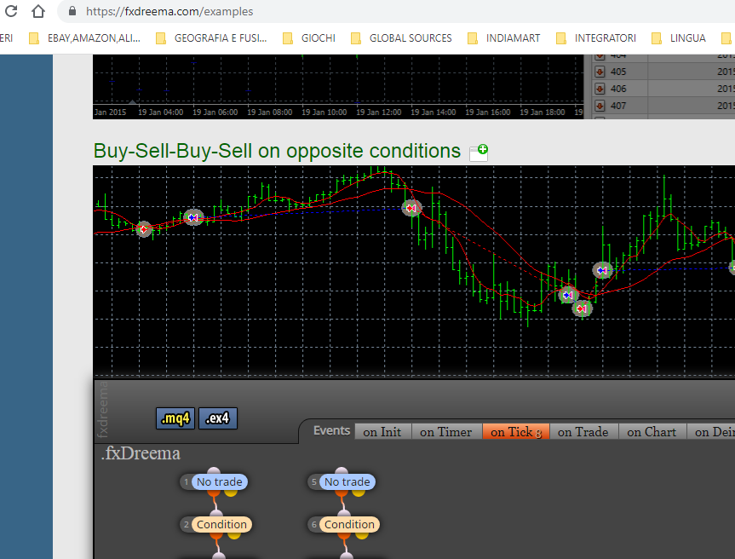Click the .fxDreema logo text
Screen dimensions: 735x559
(141, 453)
